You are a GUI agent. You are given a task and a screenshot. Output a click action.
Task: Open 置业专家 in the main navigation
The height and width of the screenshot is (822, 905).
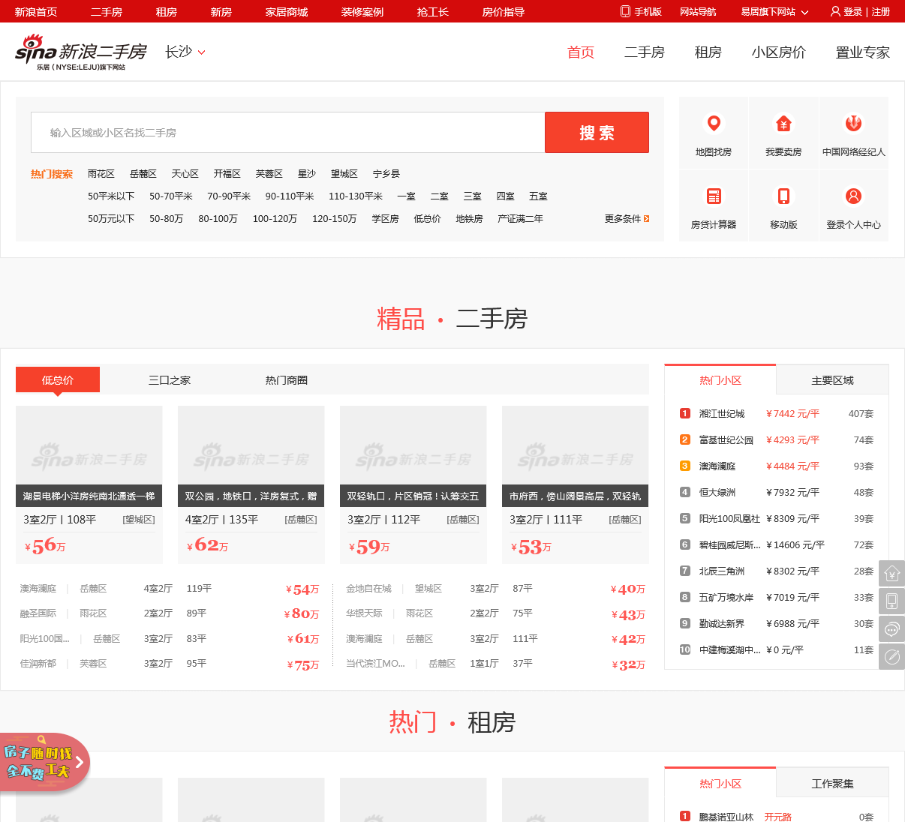click(x=863, y=52)
